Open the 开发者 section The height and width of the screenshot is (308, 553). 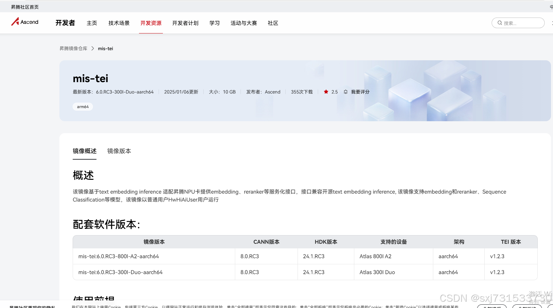[65, 23]
